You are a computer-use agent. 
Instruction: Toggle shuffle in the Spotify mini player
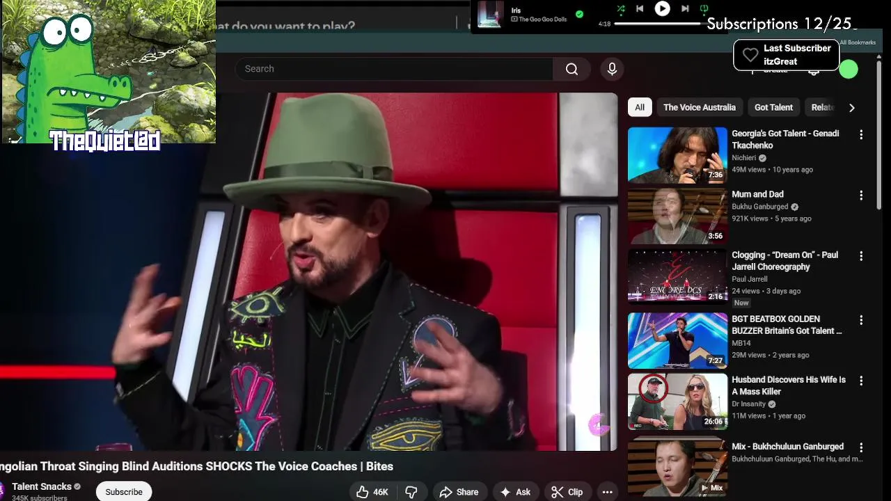(x=620, y=9)
